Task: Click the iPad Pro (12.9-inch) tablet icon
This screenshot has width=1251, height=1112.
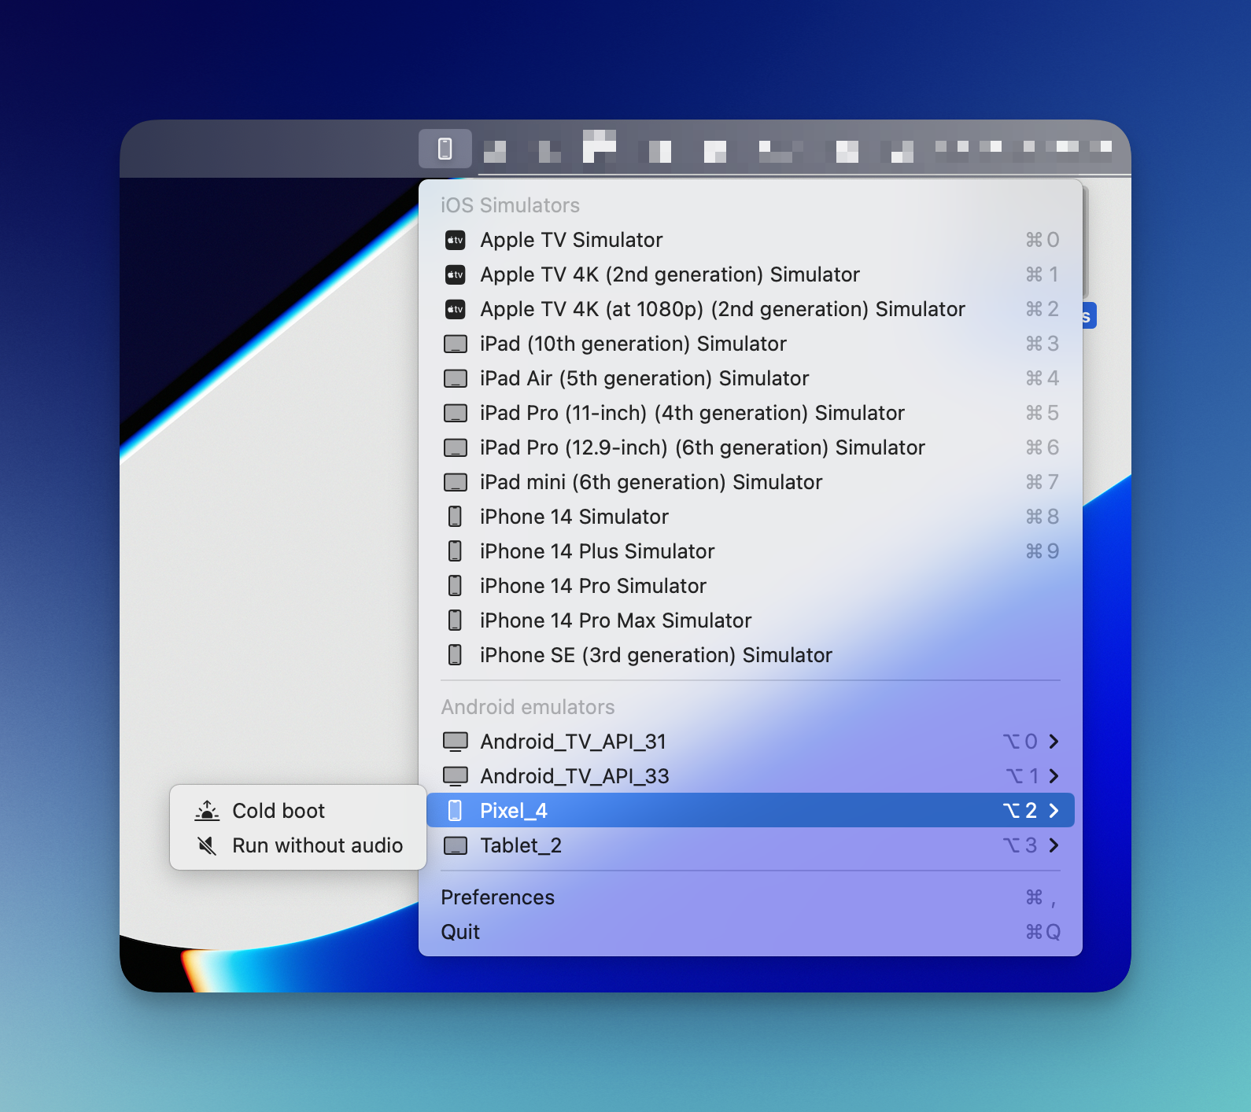Action: tap(456, 447)
